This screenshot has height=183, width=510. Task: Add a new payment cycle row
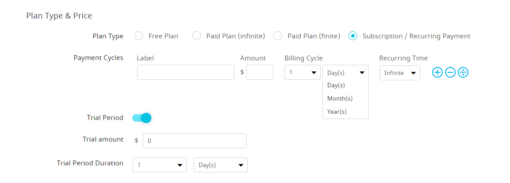[437, 73]
